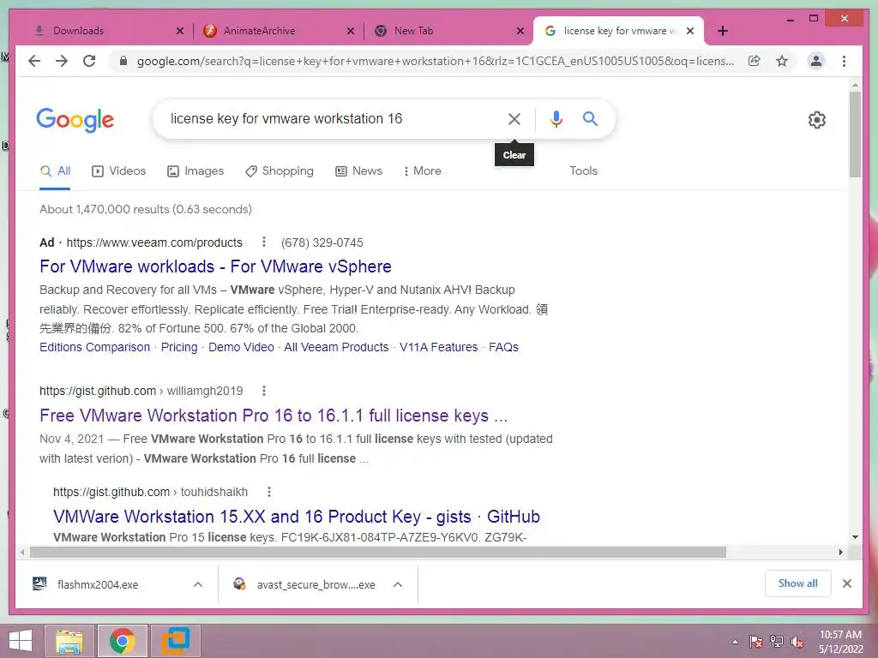
Task: Select the Shopping results filter
Action: [x=280, y=170]
